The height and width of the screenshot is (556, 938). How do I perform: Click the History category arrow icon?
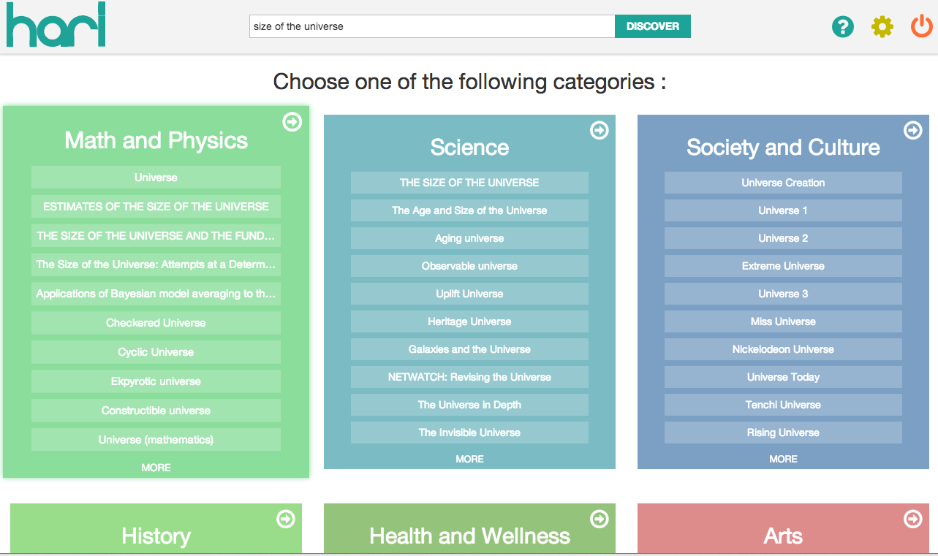point(286,519)
